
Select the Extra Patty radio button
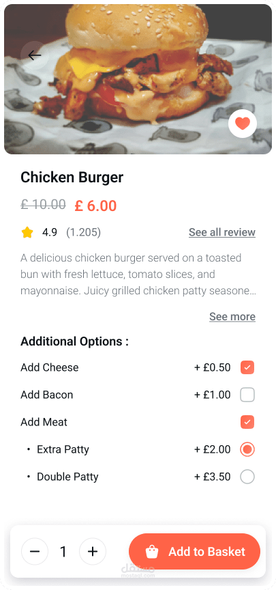[247, 449]
